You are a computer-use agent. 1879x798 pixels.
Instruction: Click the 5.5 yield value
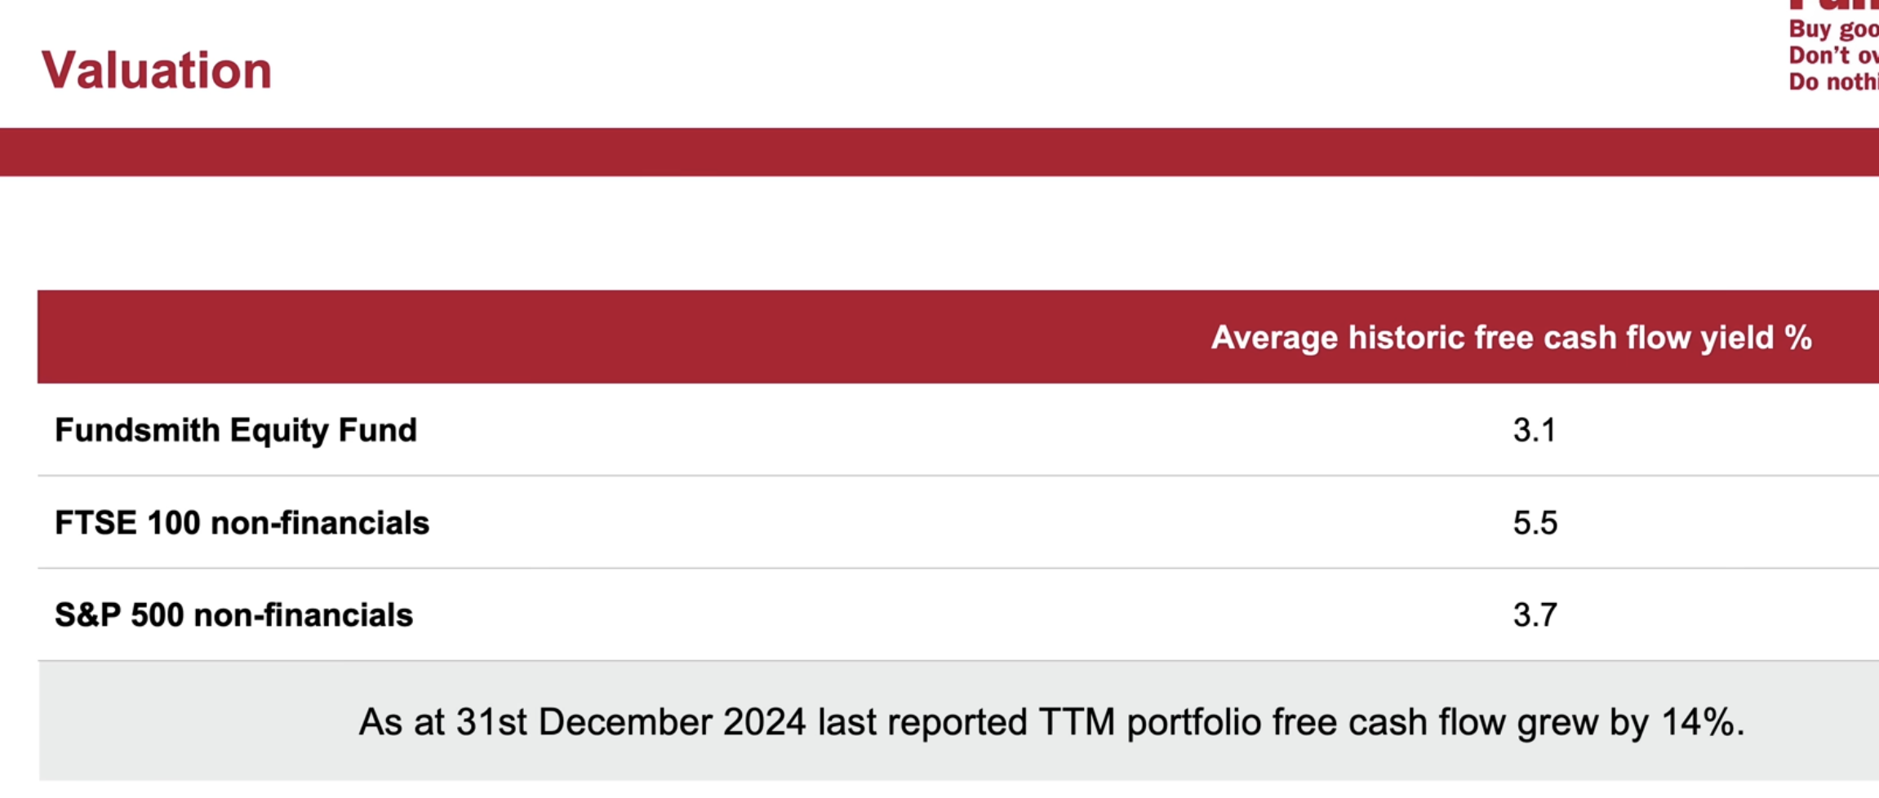point(1535,523)
